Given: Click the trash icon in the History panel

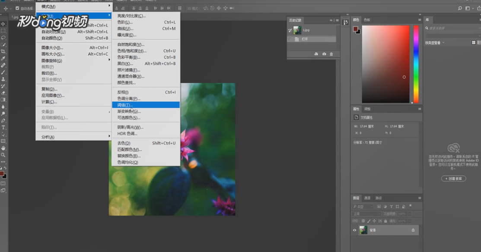Looking at the screenshot, I should (x=331, y=54).
